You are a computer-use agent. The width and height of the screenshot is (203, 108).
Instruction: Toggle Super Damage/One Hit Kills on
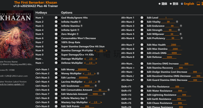point(56,55)
